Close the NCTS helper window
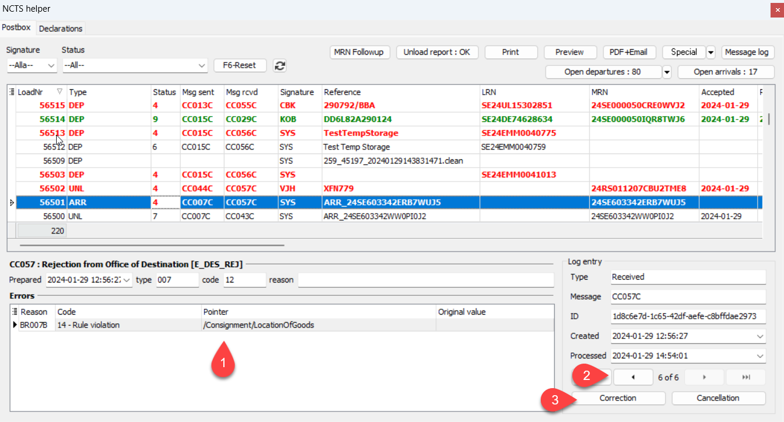The image size is (784, 422). pyautogui.click(x=777, y=9)
